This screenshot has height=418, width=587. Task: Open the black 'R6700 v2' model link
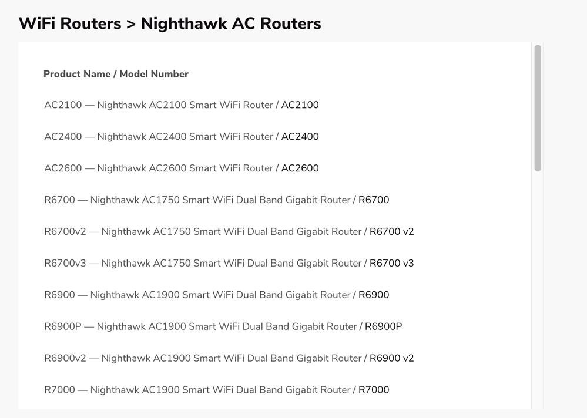pyautogui.click(x=391, y=232)
